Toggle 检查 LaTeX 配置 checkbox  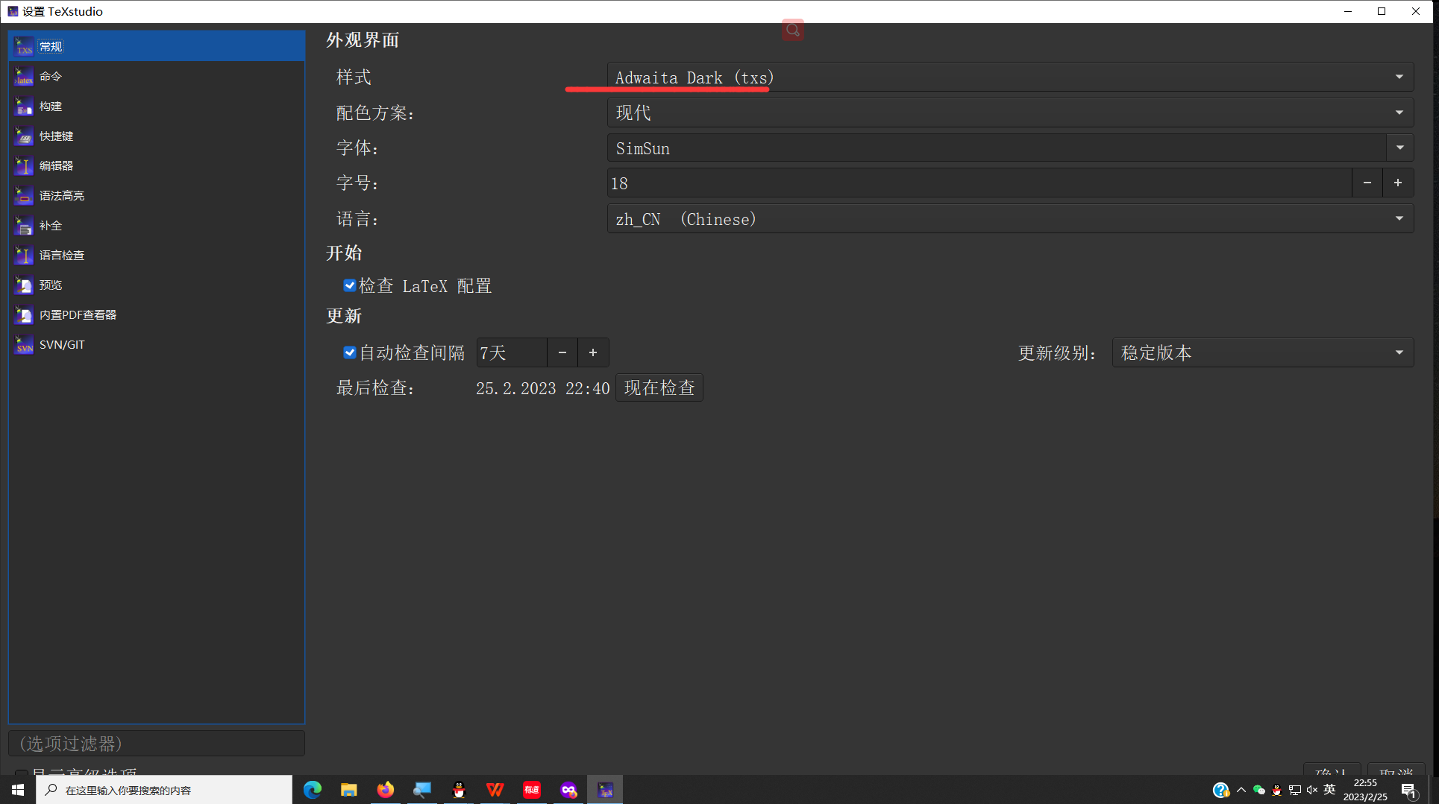tap(349, 285)
